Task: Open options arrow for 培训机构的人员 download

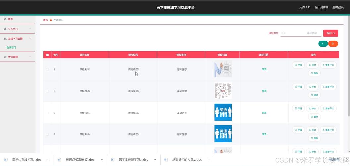Action: click(x=208, y=159)
